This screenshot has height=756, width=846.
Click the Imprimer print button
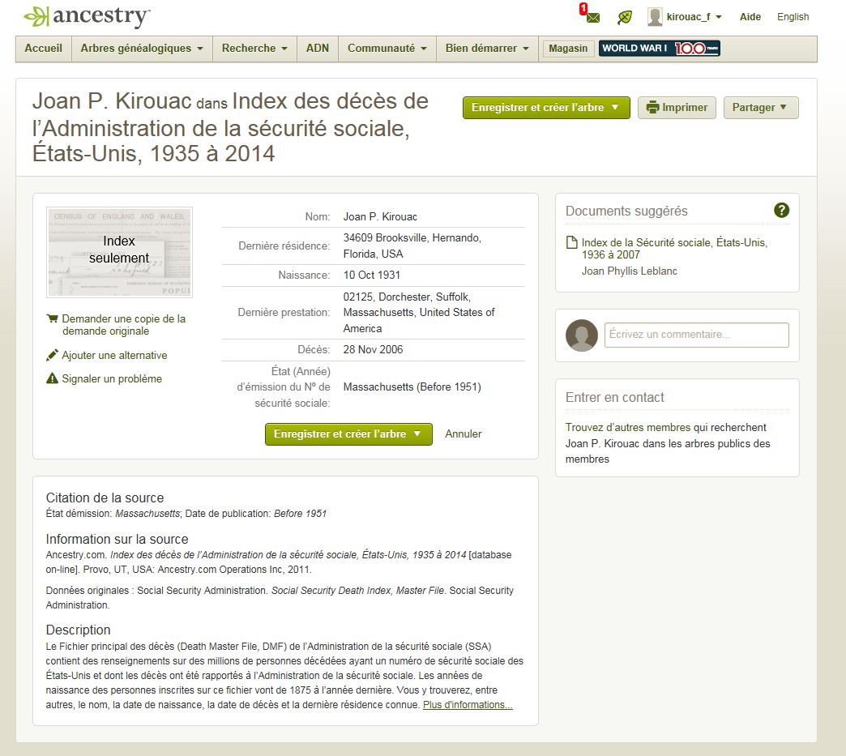(677, 108)
